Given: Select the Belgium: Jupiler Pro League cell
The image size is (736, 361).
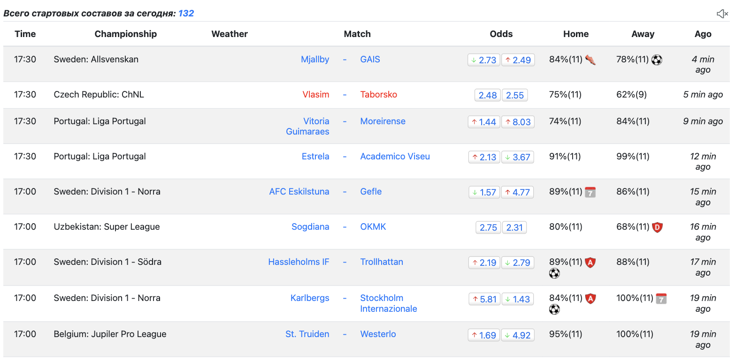Looking at the screenshot, I should click(x=110, y=334).
